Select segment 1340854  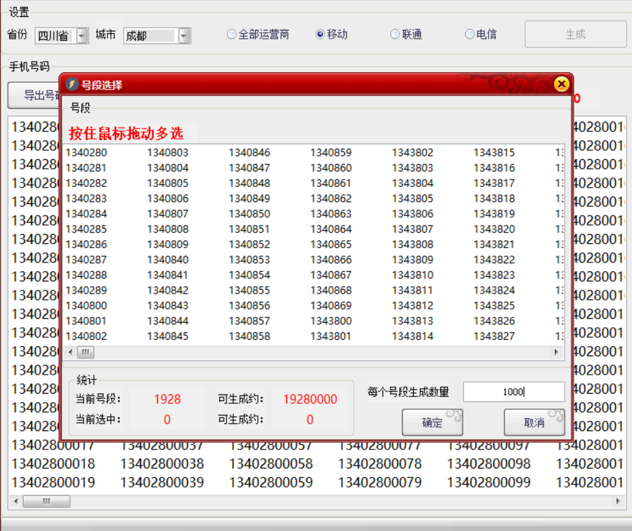[x=250, y=275]
